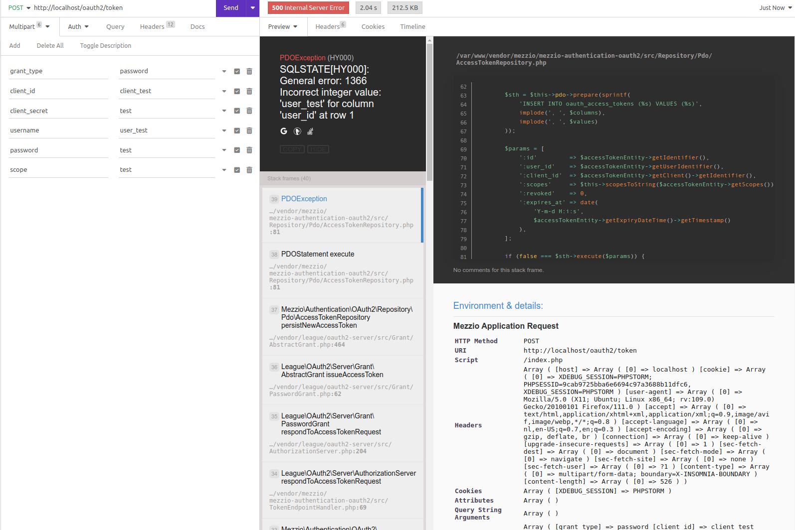Viewport: 795px width, 530px height.
Task: Copy the exception message
Action: (292, 149)
